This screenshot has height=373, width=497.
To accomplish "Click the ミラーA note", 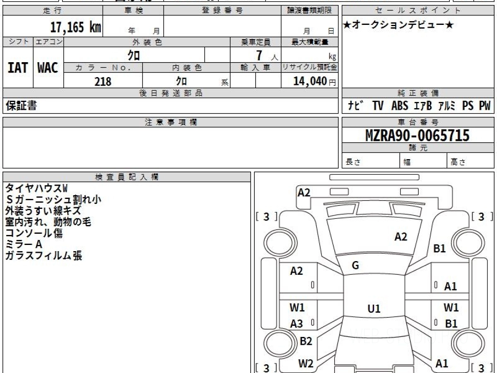I will pos(24,244).
